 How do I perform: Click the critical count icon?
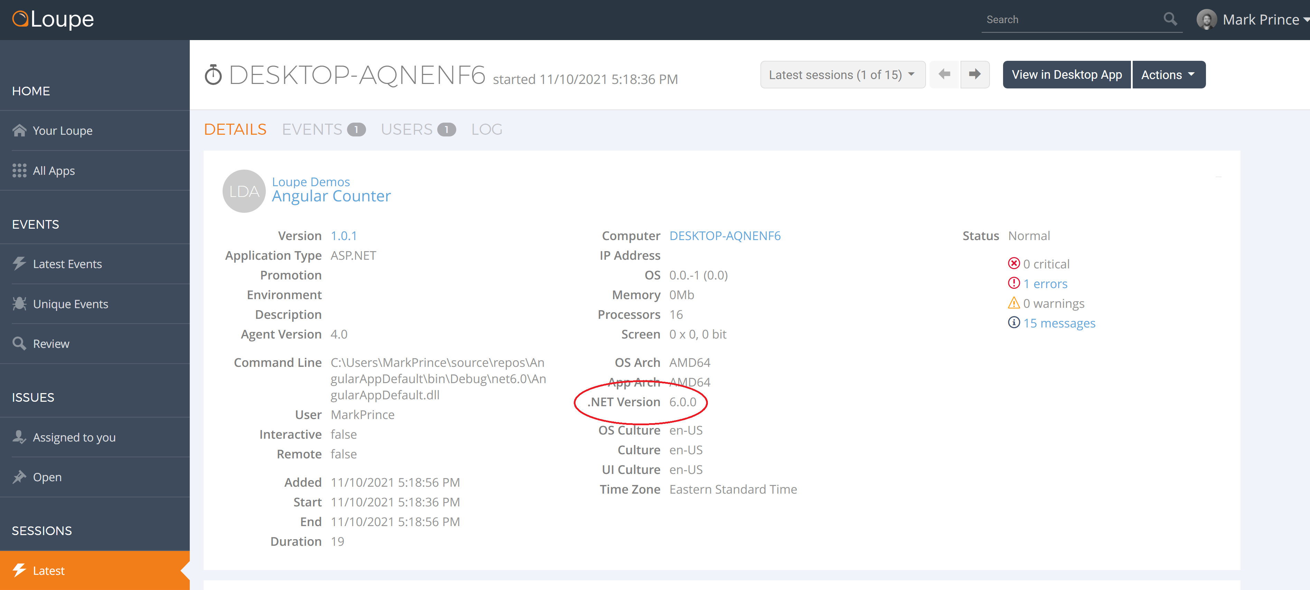pos(1013,263)
